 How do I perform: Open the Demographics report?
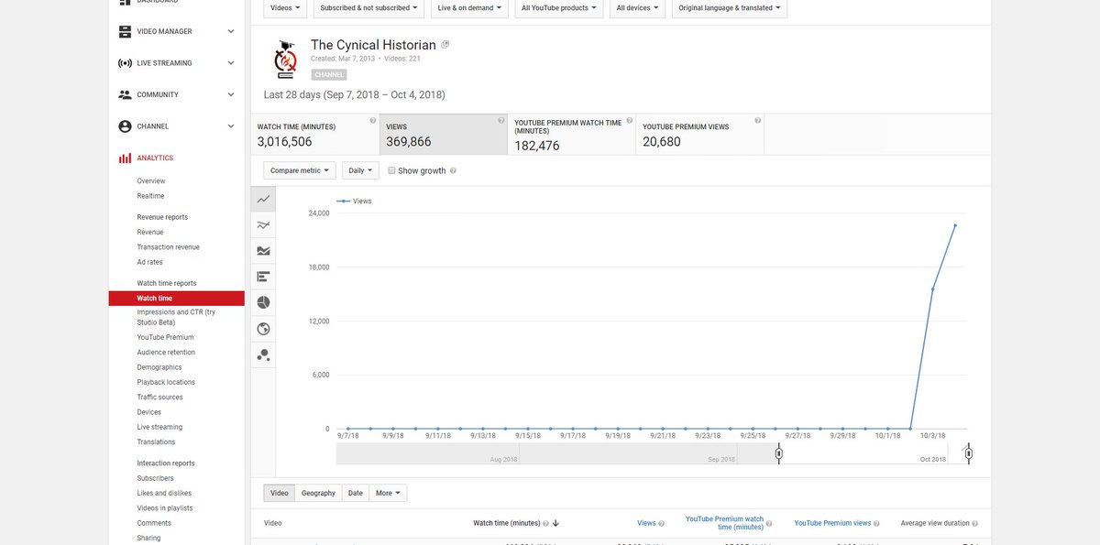pyautogui.click(x=159, y=367)
